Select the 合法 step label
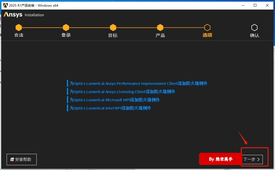This screenshot has width=275, height=170. pos(19,35)
